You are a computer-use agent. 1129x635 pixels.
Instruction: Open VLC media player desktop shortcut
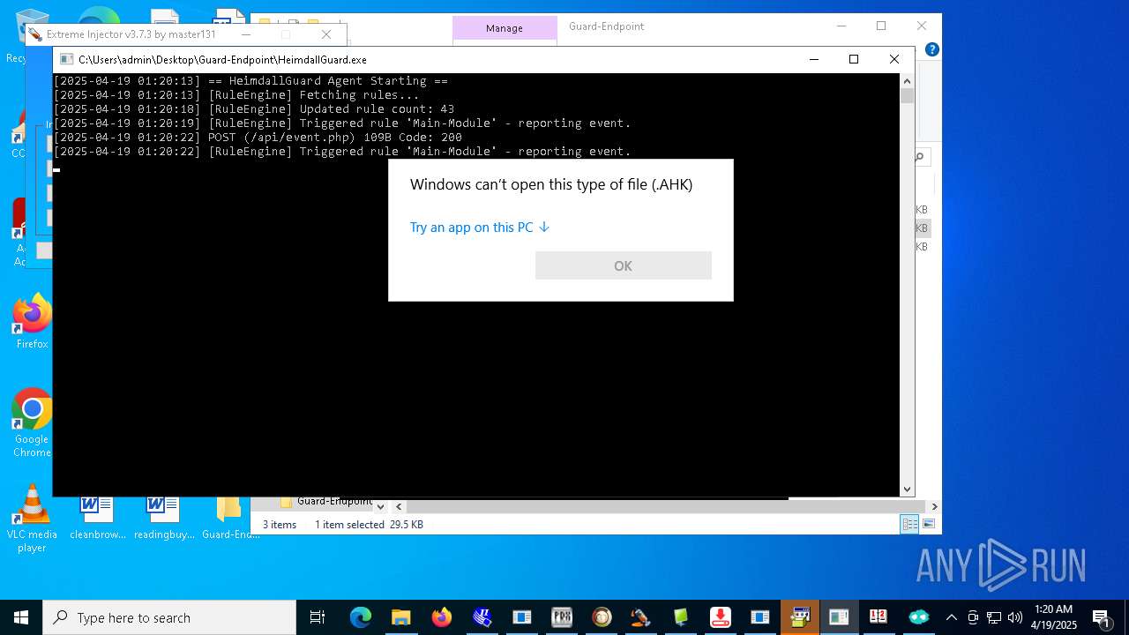[32, 519]
